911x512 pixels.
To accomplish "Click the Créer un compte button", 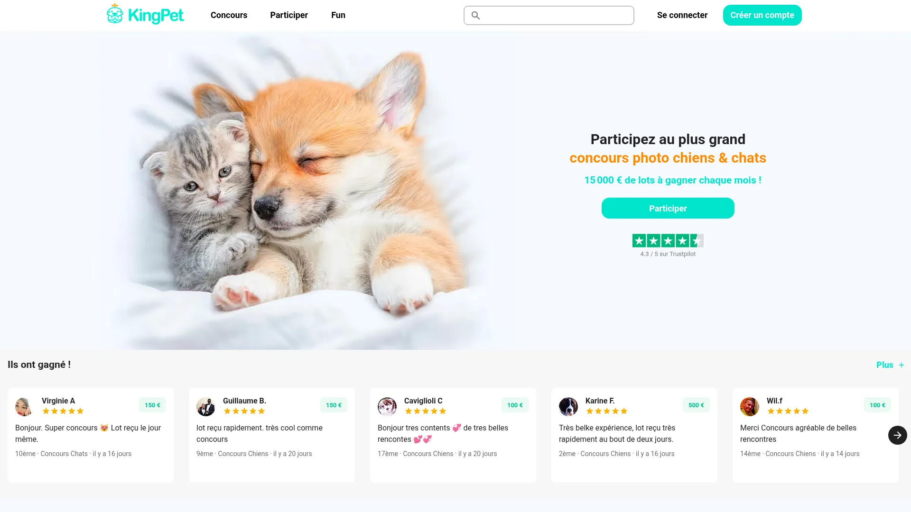I will pyautogui.click(x=762, y=15).
